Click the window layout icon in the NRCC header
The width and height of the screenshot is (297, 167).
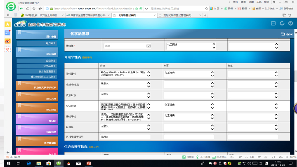(273, 24)
